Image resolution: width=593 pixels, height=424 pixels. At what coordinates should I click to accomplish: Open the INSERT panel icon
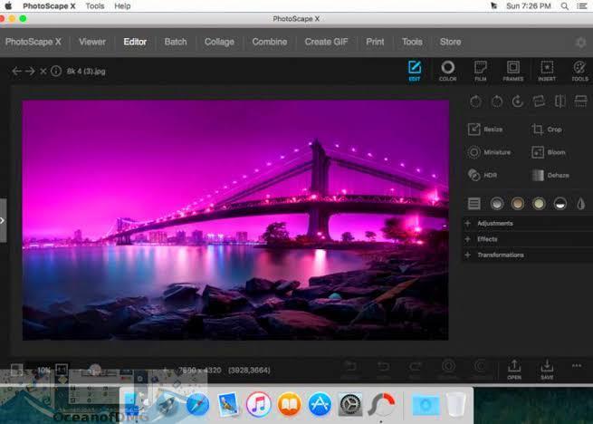[547, 71]
